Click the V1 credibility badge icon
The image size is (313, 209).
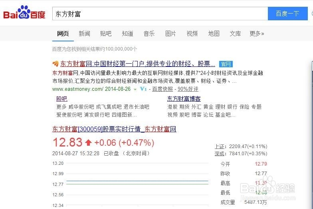pos(143,89)
